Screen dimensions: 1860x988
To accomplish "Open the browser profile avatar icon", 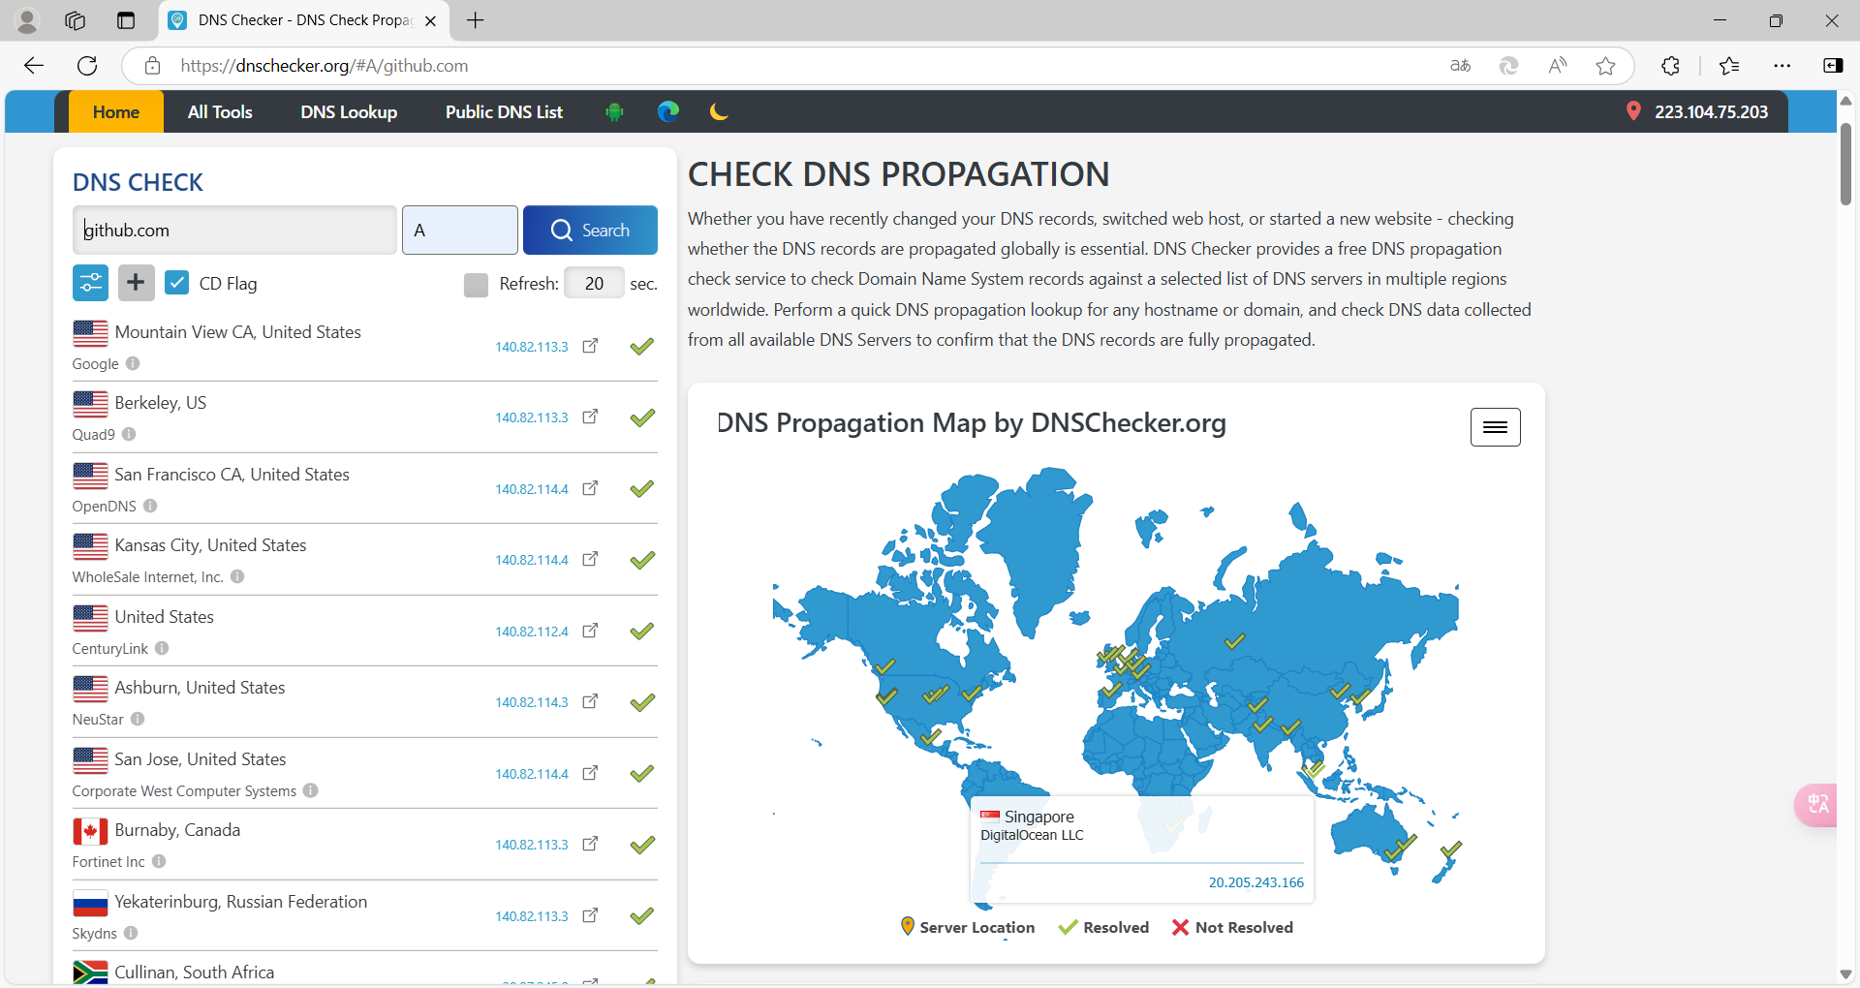I will (x=27, y=20).
